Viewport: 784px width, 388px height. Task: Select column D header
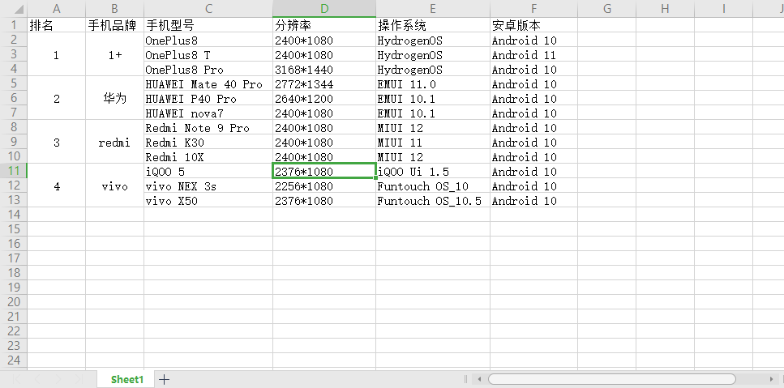[324, 8]
